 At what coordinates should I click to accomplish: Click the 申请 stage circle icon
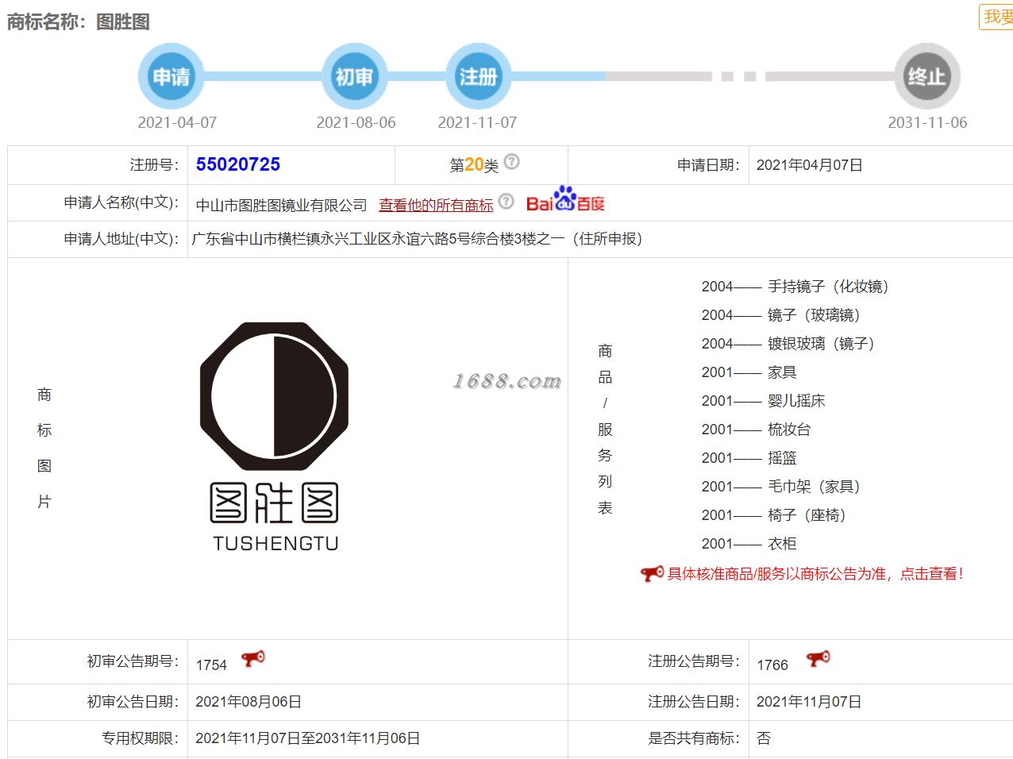tap(171, 77)
